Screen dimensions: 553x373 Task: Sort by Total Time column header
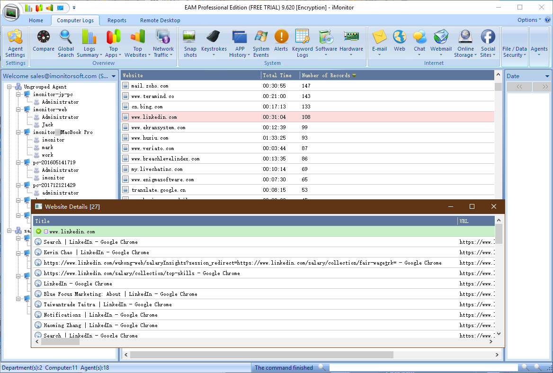(x=280, y=75)
